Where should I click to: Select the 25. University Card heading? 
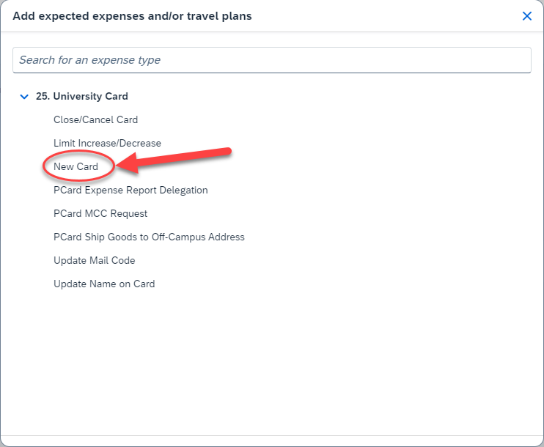[82, 96]
